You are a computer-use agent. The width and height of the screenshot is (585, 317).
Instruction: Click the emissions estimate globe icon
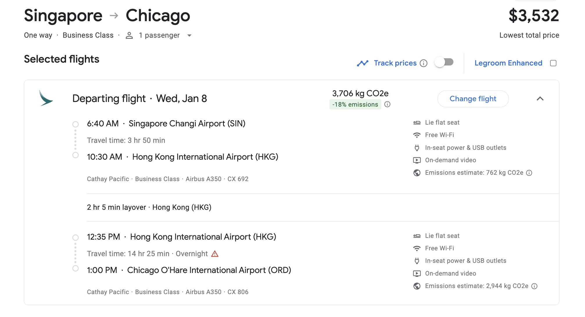417,172
